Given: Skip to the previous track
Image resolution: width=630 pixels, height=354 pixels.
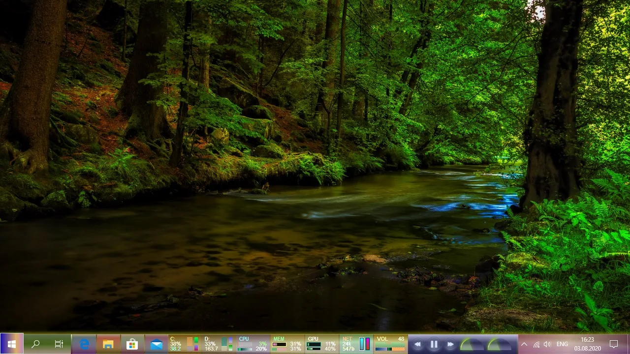Looking at the screenshot, I should click(x=417, y=344).
